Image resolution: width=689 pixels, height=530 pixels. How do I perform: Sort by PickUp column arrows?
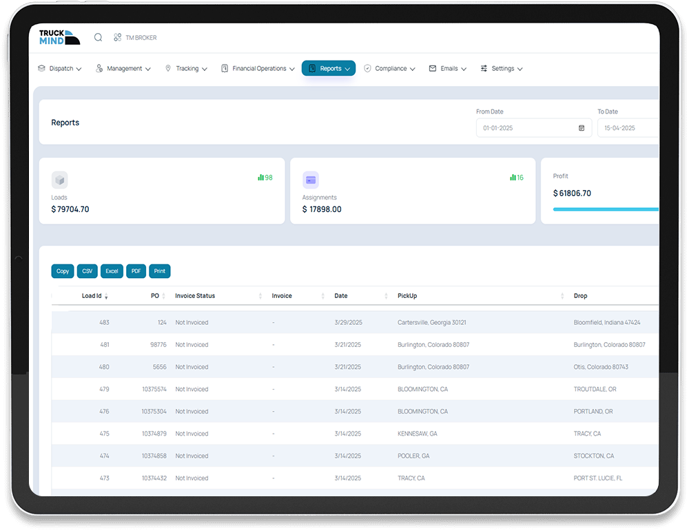(x=562, y=296)
